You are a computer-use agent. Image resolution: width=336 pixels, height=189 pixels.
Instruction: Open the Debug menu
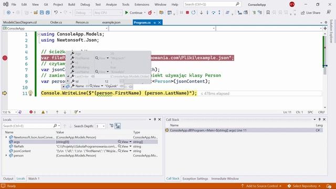point(85,4)
